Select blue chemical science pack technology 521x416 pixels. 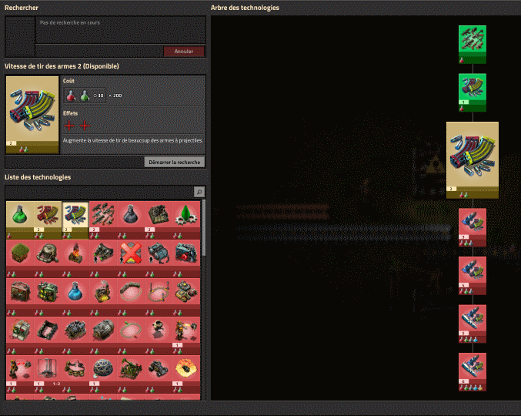click(75, 297)
